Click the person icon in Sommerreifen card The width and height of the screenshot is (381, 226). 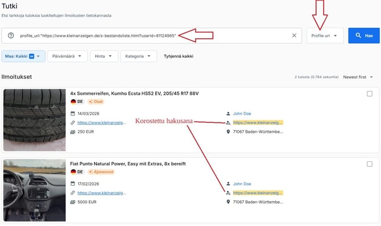(228, 114)
